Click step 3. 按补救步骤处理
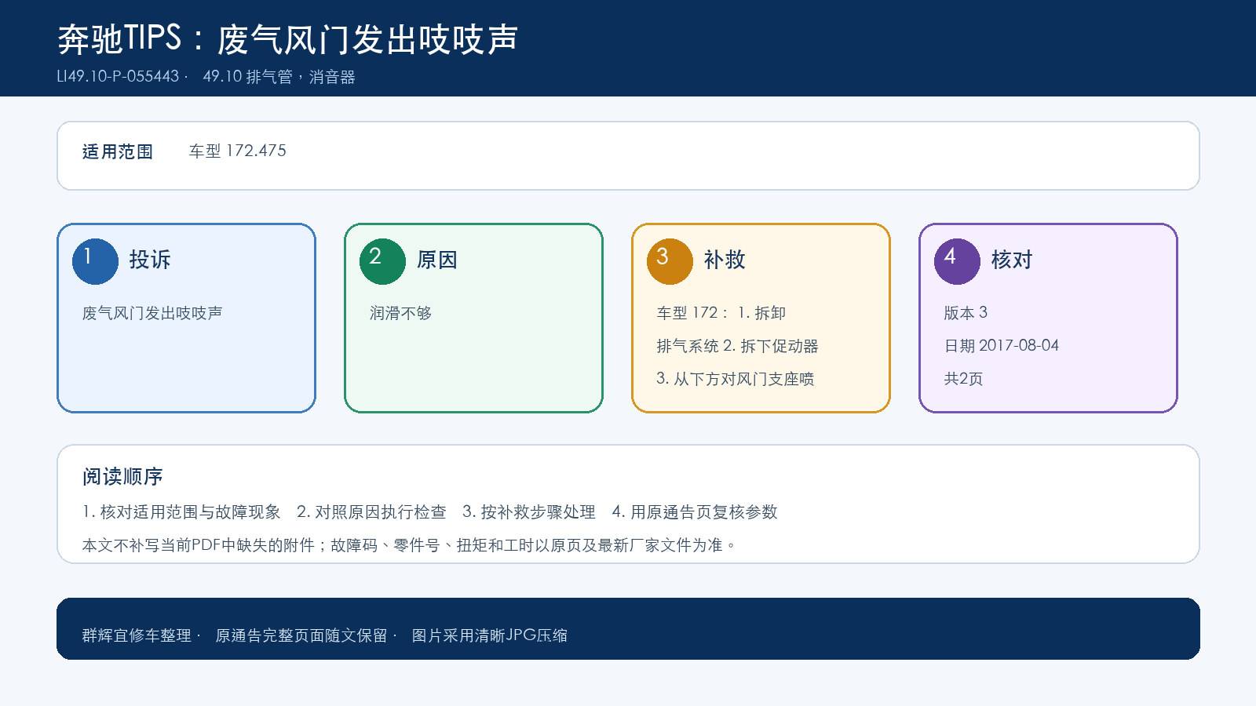The image size is (1256, 706). (529, 512)
